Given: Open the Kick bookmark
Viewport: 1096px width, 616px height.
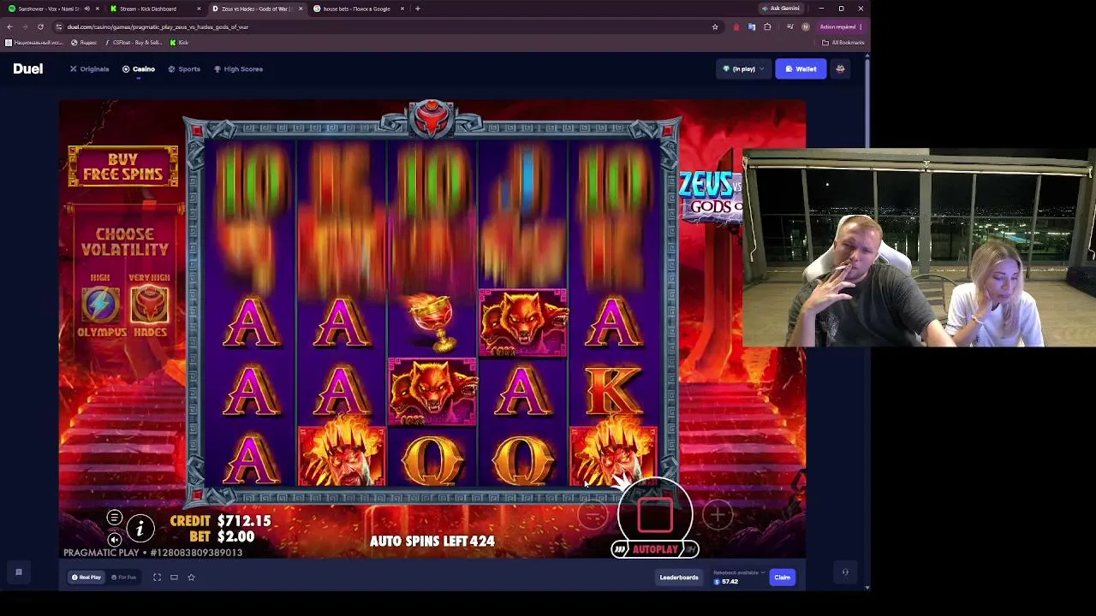Looking at the screenshot, I should click(x=179, y=42).
